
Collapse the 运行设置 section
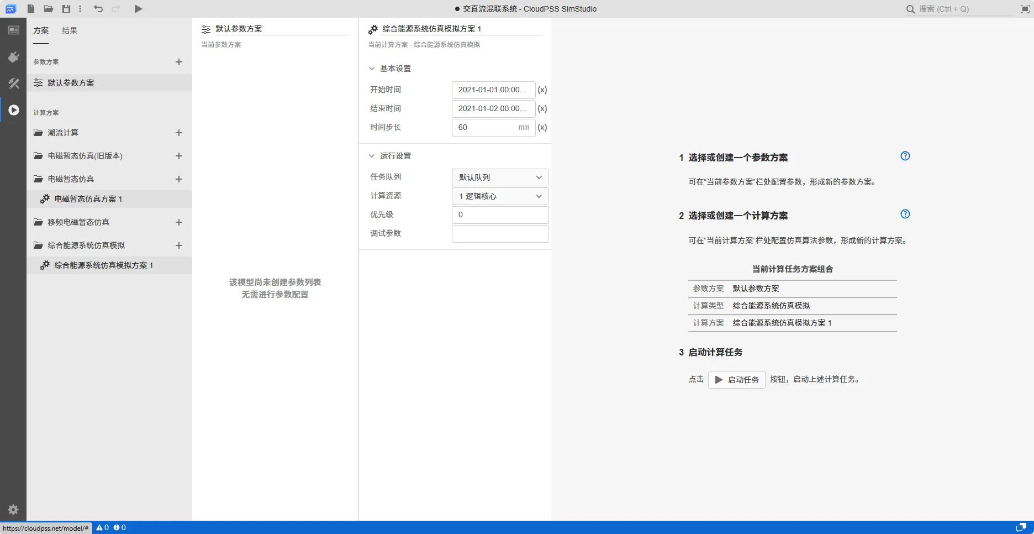click(x=372, y=156)
